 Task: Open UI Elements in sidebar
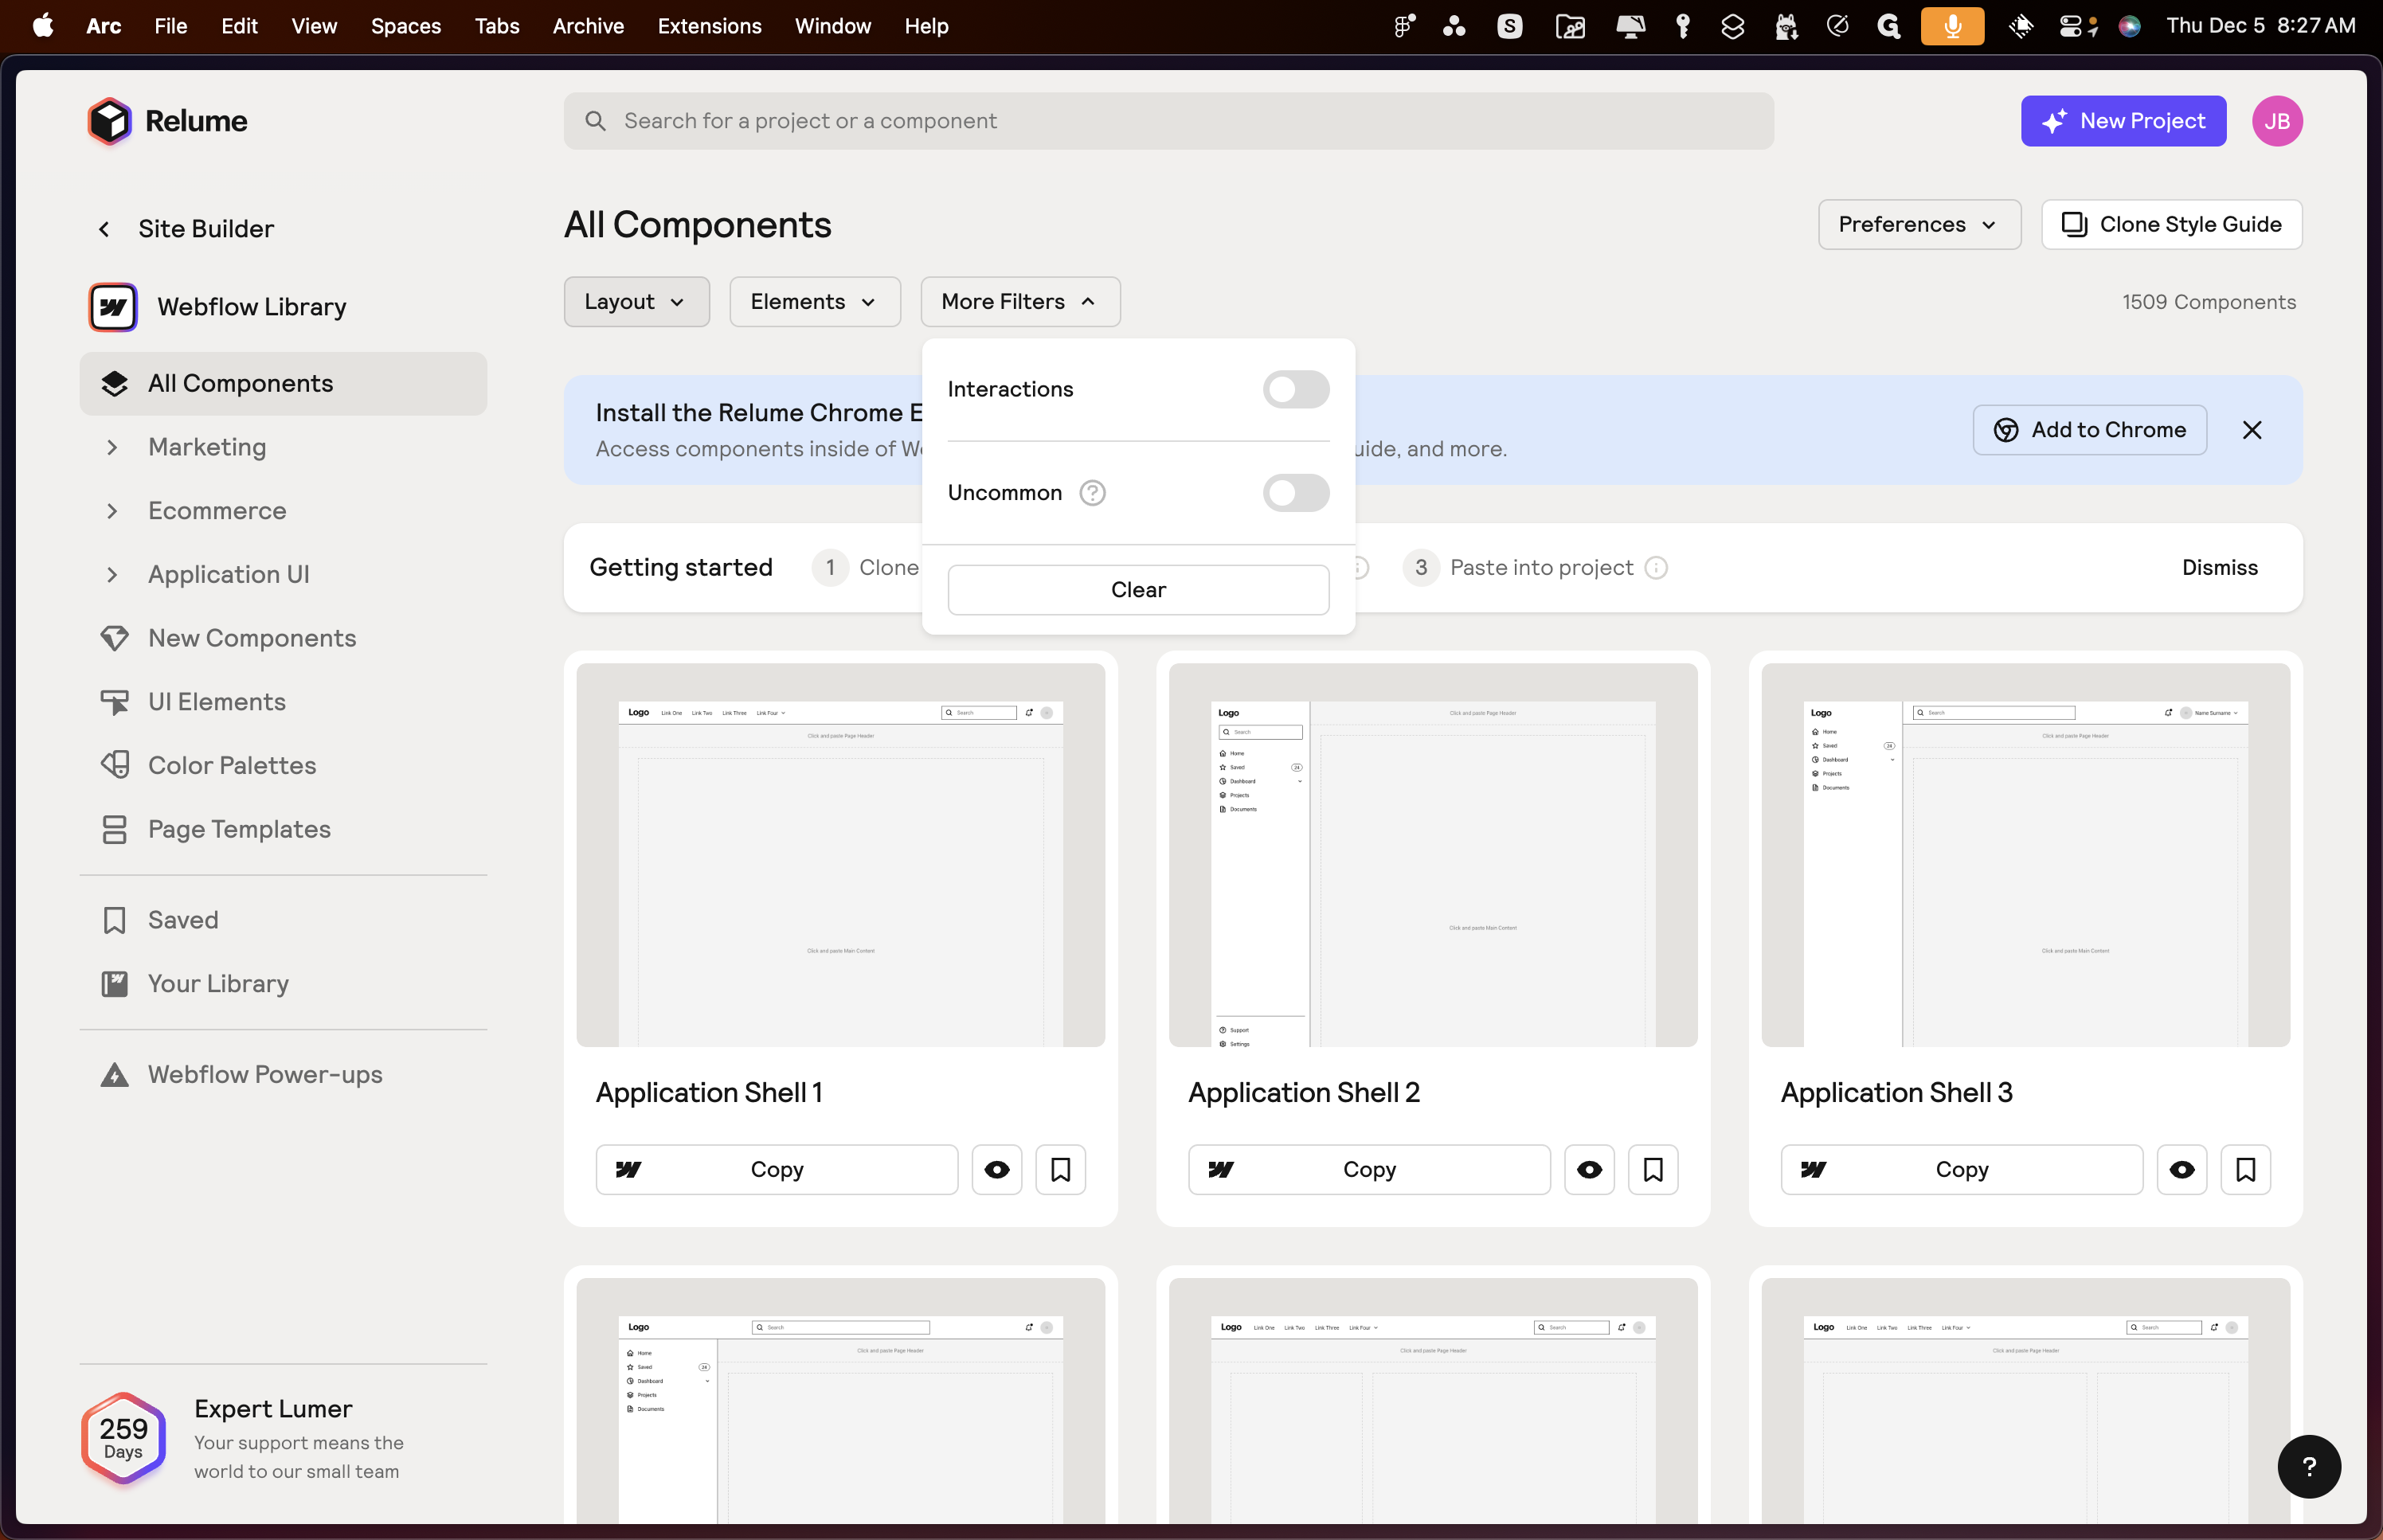[x=283, y=702]
